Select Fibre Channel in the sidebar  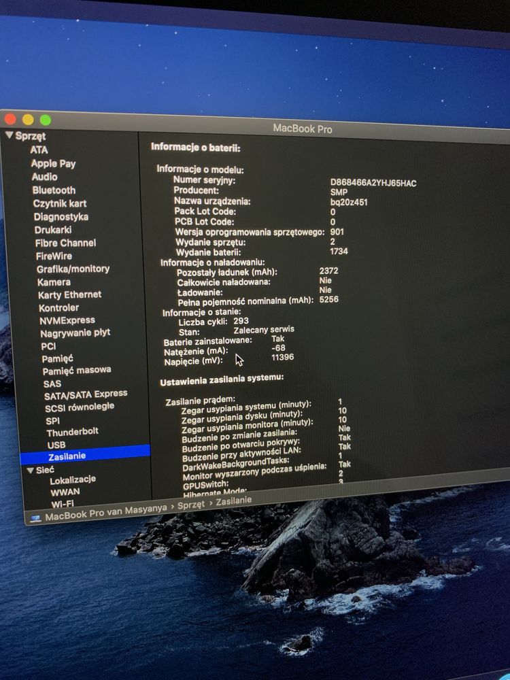(65, 243)
